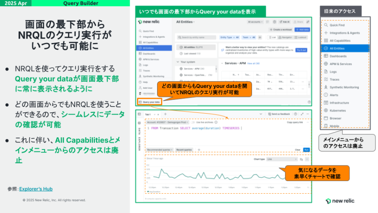Toggle the sidebar panel icon left of Tab 1
This screenshot has height=213, width=378.
[x=139, y=114]
